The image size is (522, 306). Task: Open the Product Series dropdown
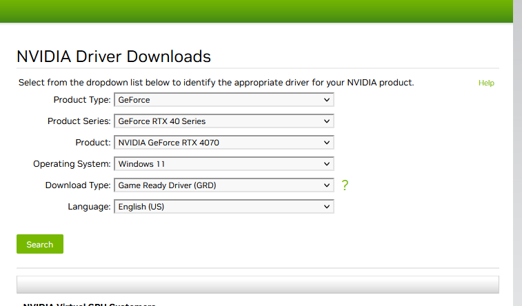(x=223, y=121)
